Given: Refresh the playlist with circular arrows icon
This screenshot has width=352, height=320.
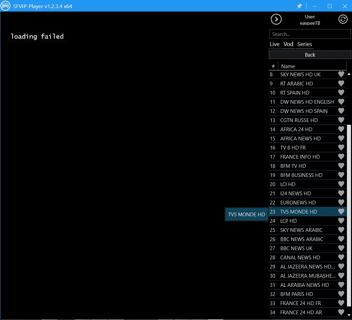Looking at the screenshot, I should tap(343, 19).
